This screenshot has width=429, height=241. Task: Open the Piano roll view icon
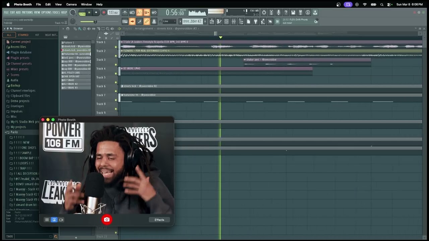[x=219, y=21]
